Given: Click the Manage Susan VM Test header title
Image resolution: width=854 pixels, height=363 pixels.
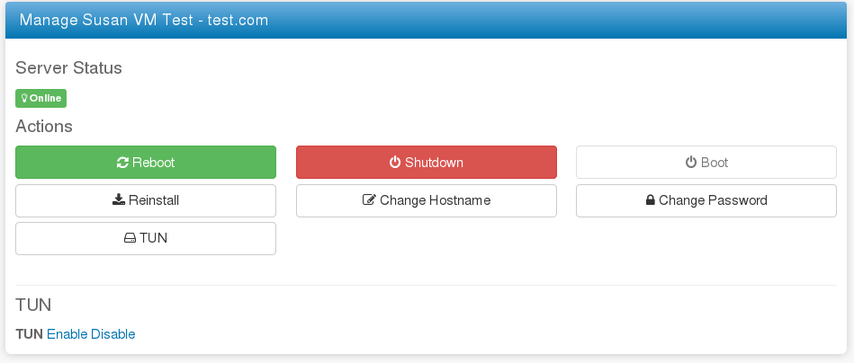Looking at the screenshot, I should tap(144, 20).
